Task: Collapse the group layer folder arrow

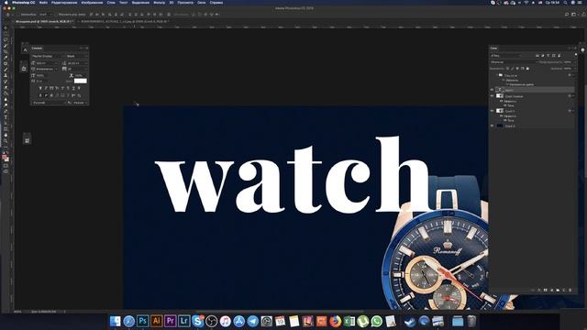Action: [x=497, y=75]
